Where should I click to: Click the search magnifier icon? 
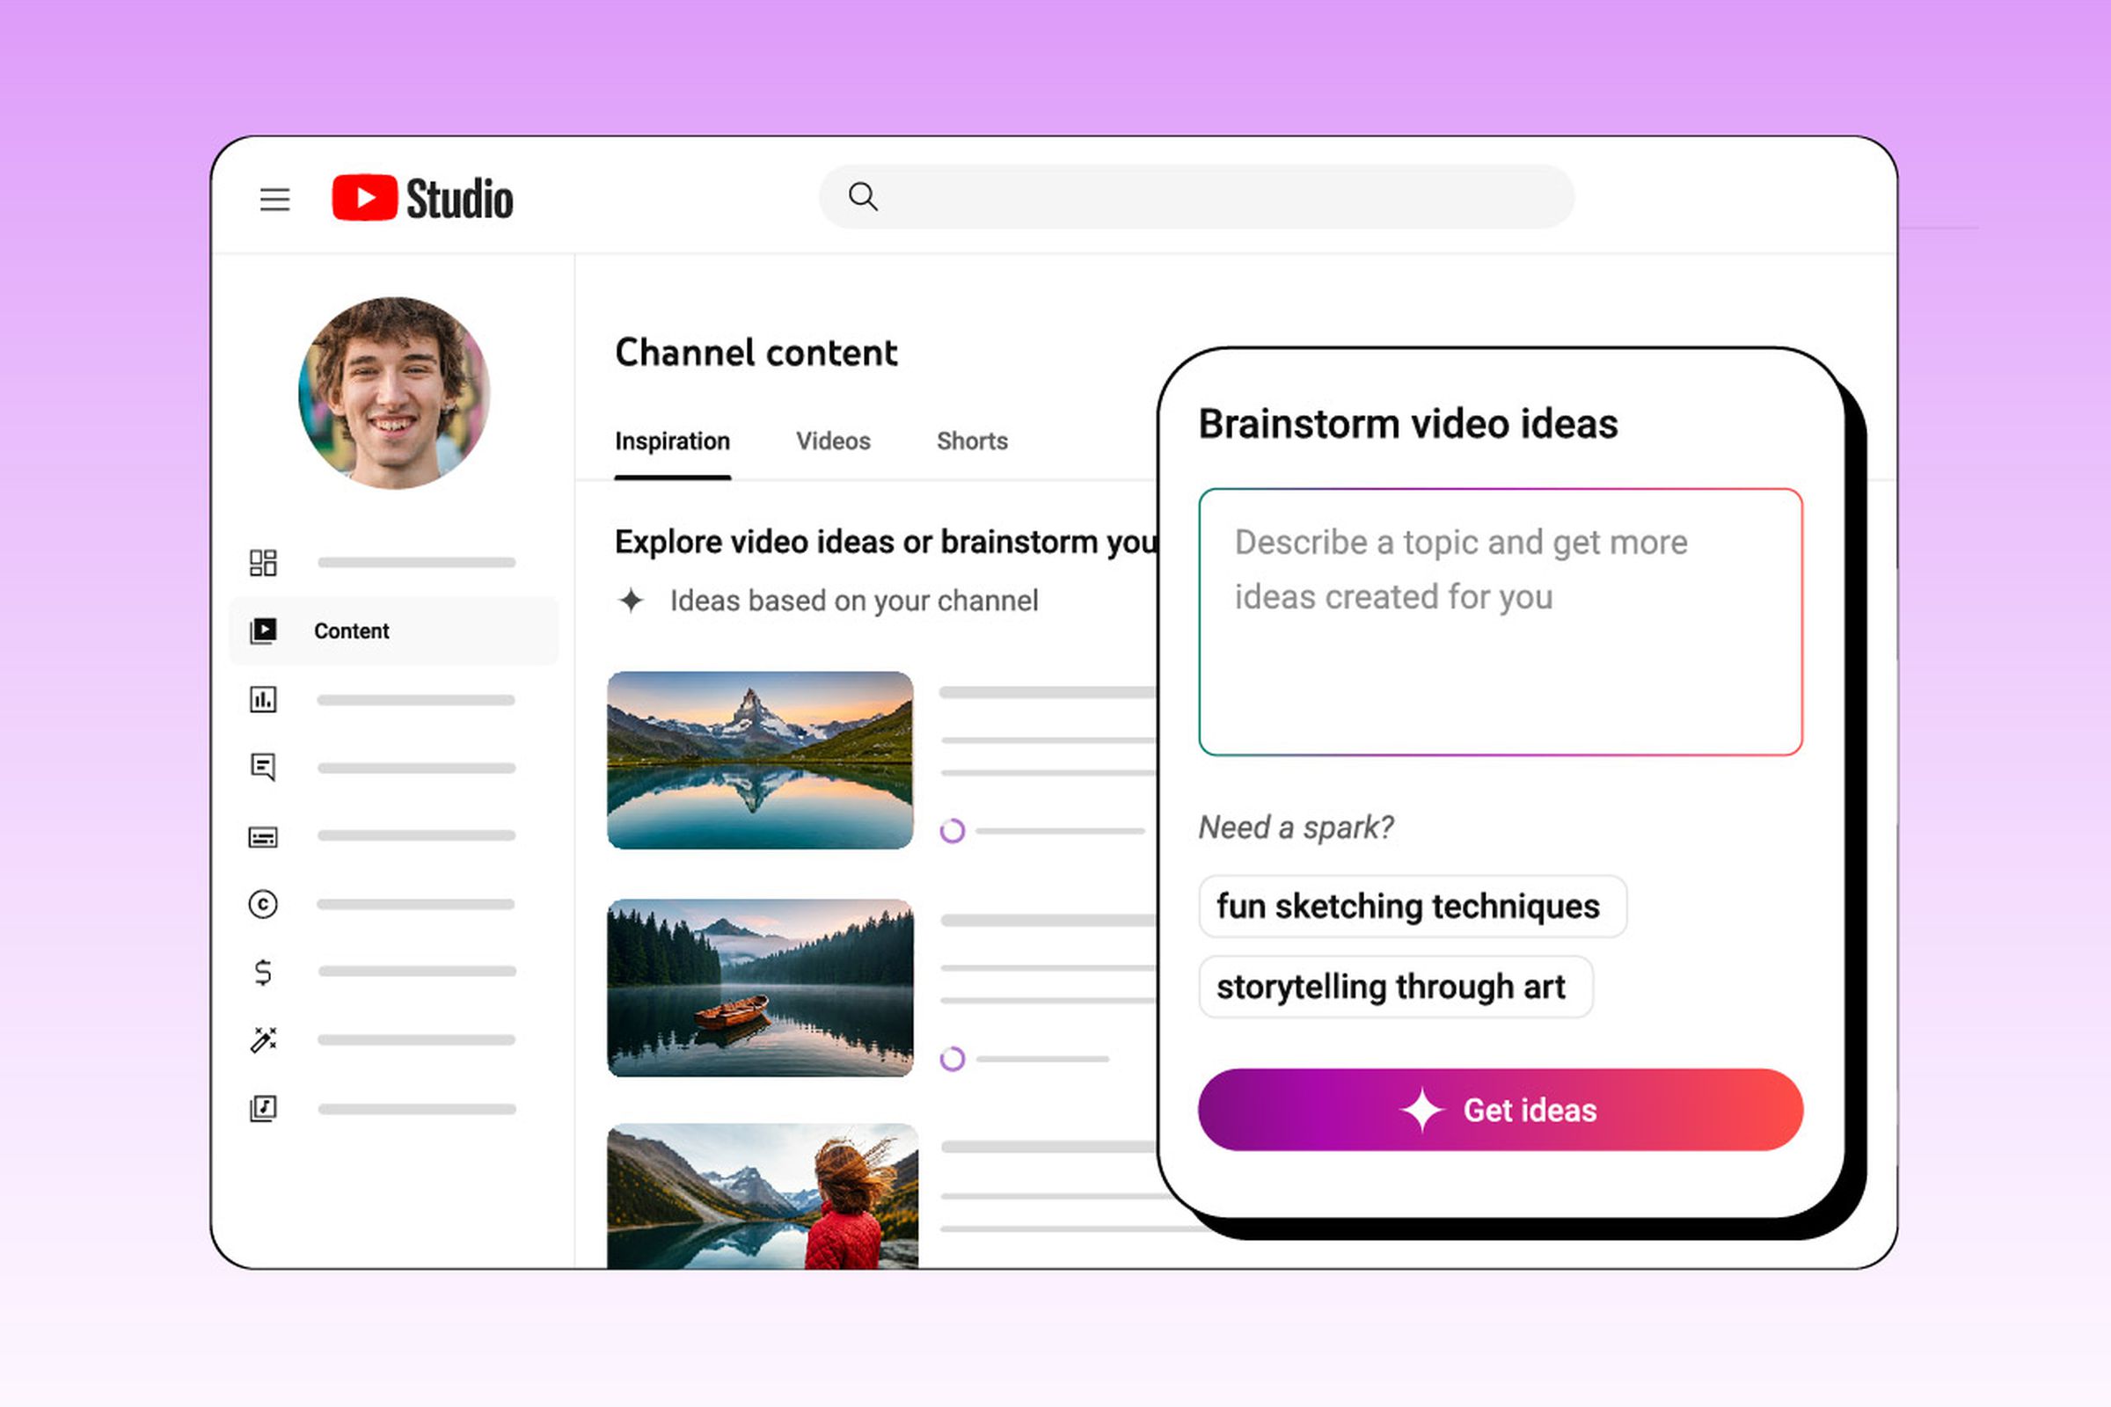pos(863,196)
